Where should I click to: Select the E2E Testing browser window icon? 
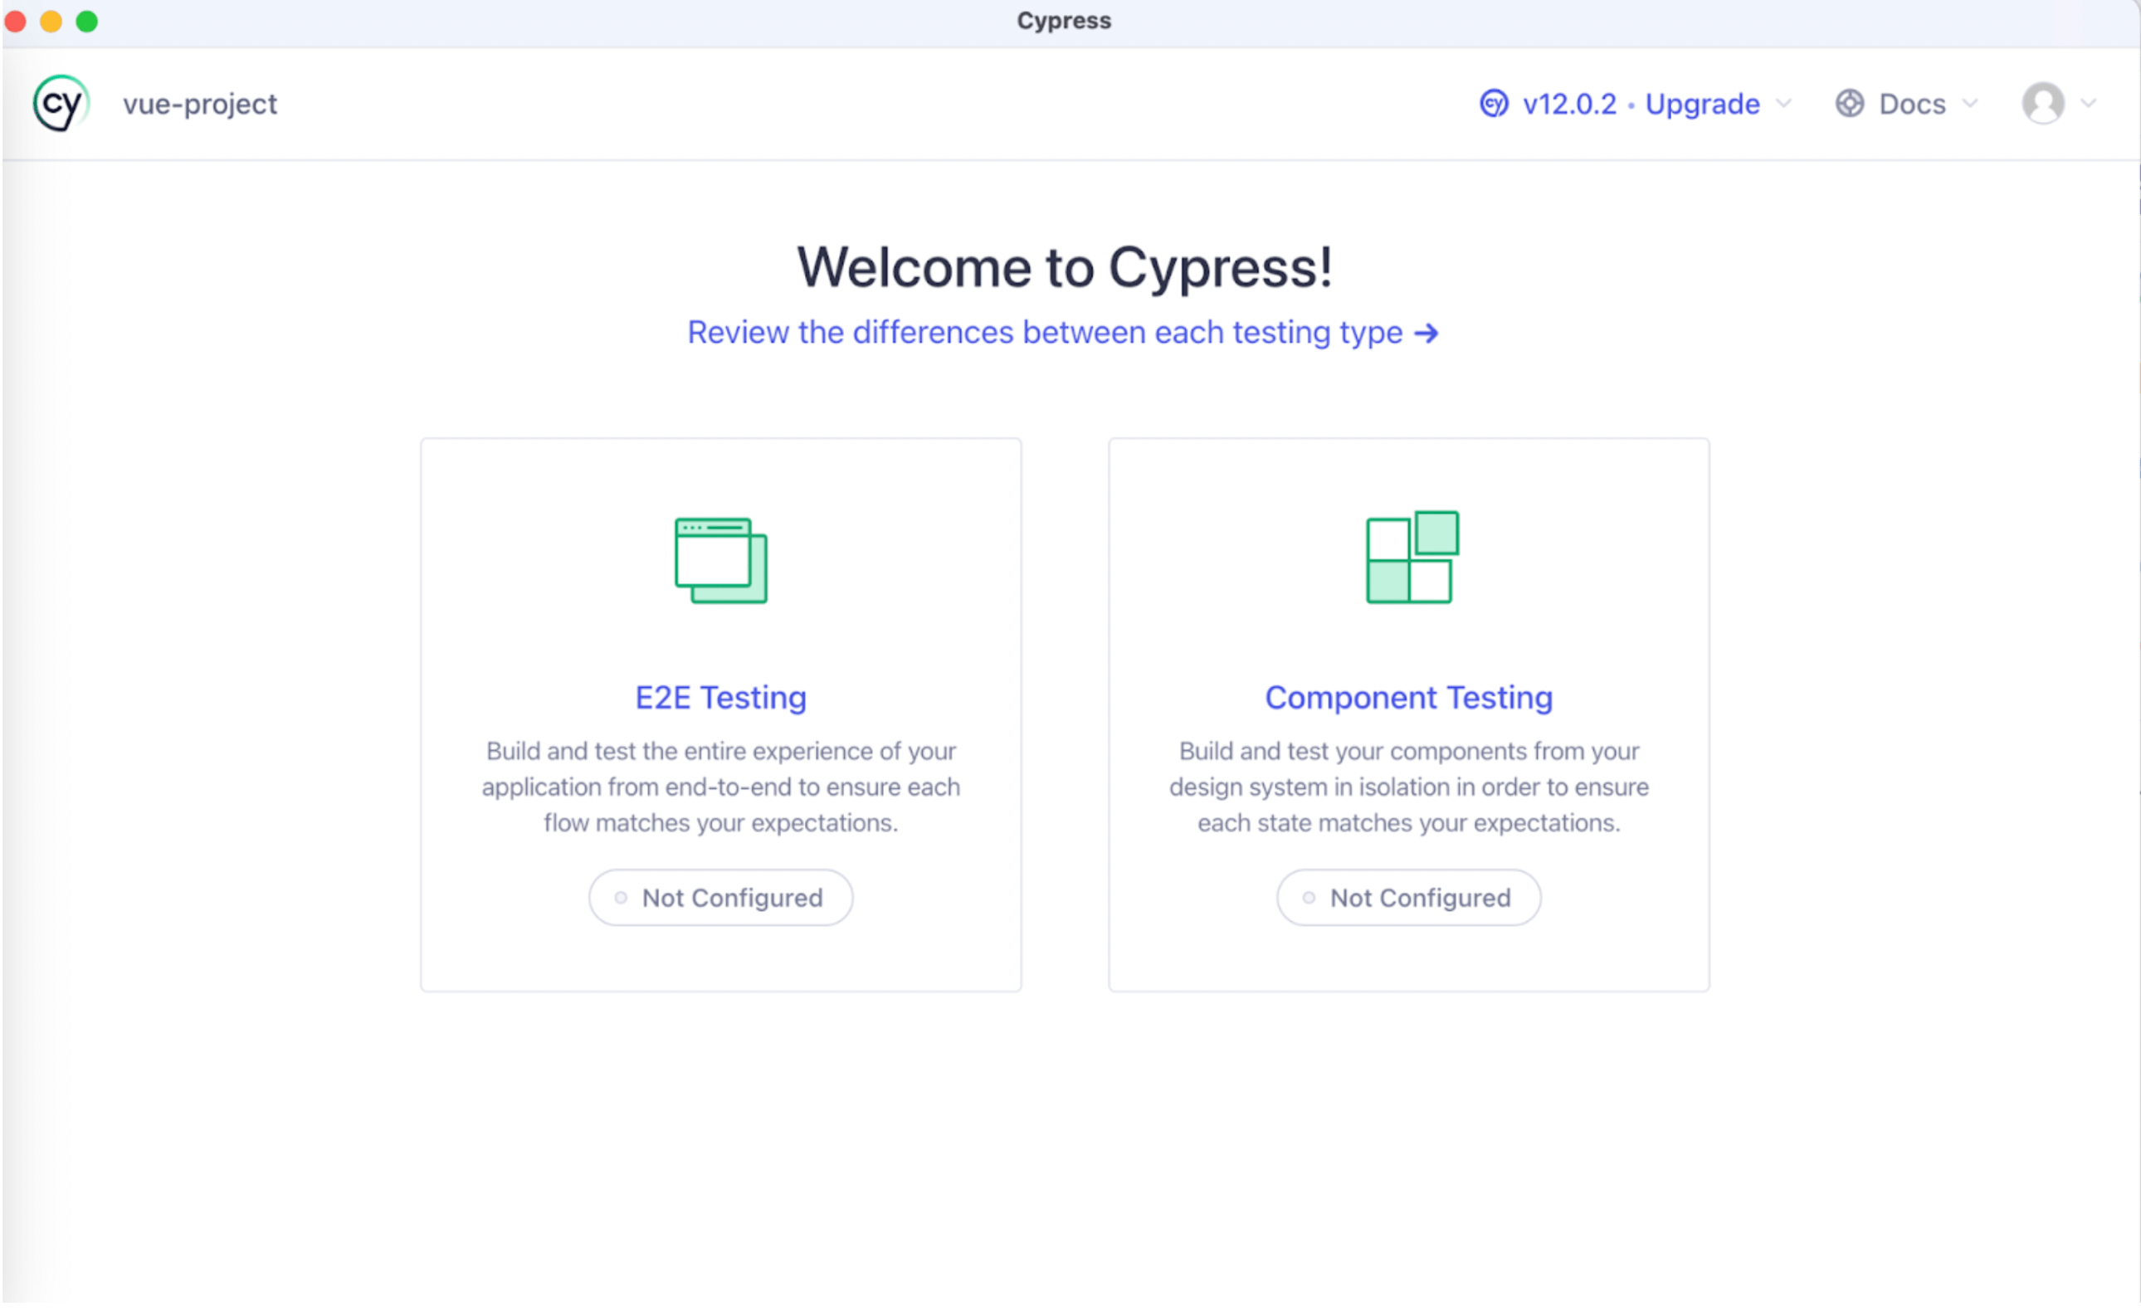720,560
